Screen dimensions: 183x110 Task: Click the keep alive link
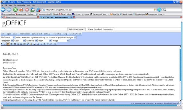(x=57, y=34)
